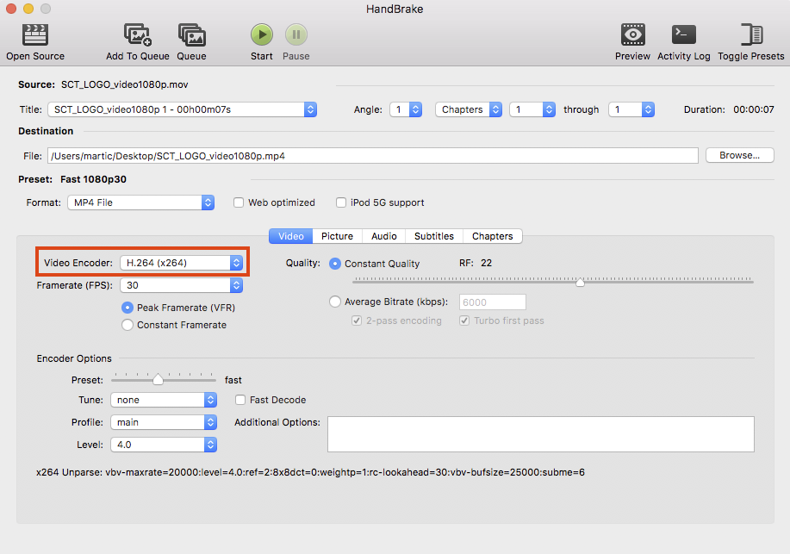Switch to the Subtitles tab

pyautogui.click(x=434, y=236)
